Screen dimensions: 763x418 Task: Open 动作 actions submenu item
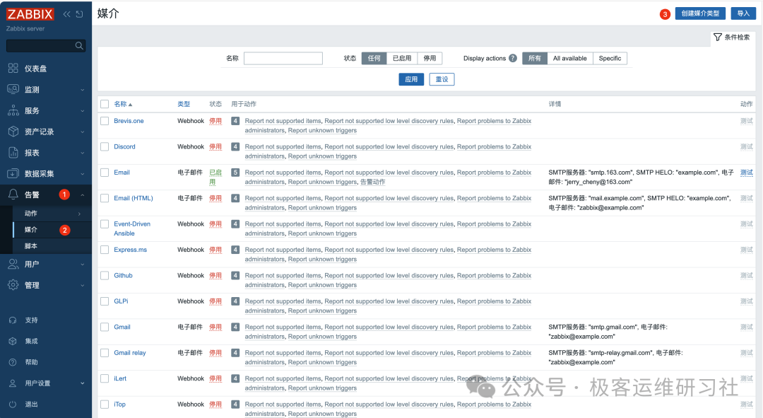click(x=30, y=214)
